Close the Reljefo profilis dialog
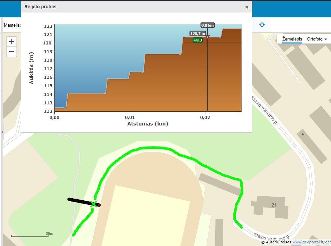Screen dimensions: 331x246 (247, 7)
